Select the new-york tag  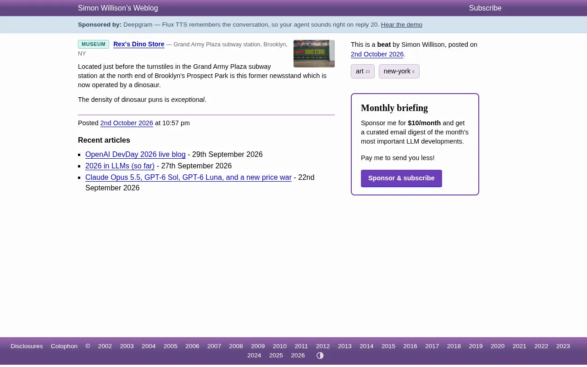click(399, 71)
